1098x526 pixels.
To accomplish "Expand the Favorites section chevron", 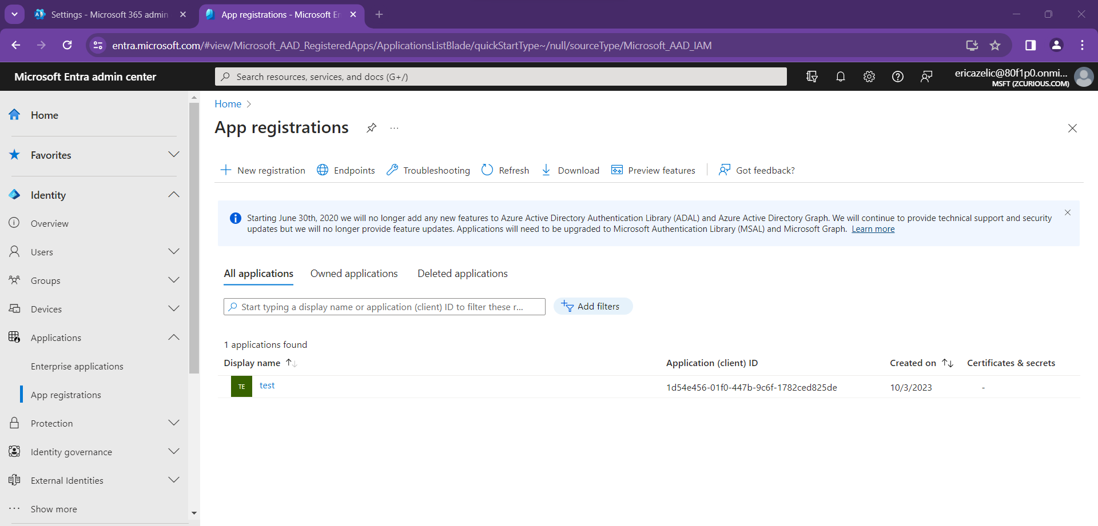I will (x=174, y=155).
